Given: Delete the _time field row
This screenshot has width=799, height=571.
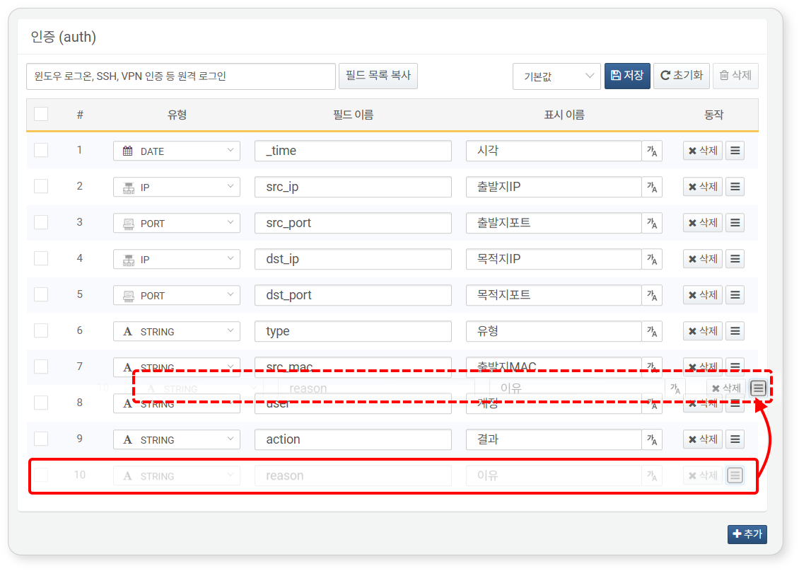Looking at the screenshot, I should (703, 151).
